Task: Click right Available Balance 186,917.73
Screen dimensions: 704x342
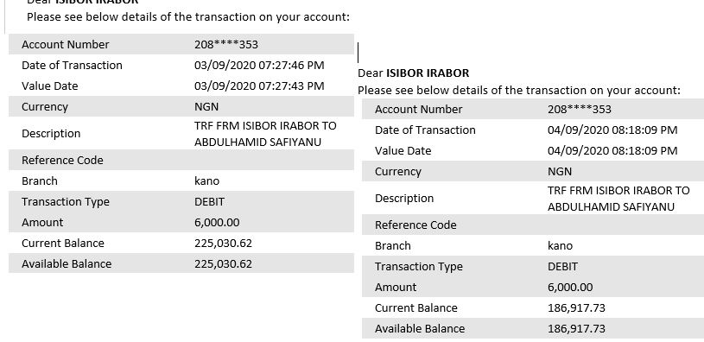Action: pyautogui.click(x=576, y=328)
